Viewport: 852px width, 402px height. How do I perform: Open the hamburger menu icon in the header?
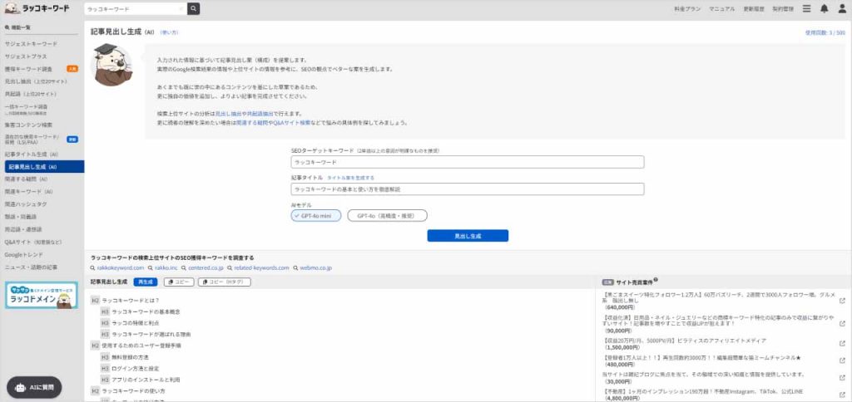[807, 8]
